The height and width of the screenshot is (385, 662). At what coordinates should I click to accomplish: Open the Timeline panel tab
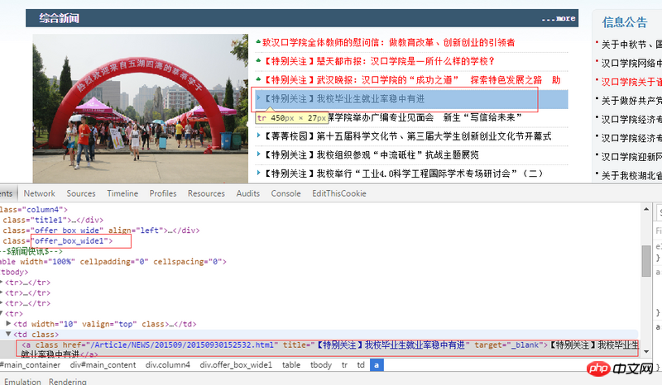tap(122, 193)
